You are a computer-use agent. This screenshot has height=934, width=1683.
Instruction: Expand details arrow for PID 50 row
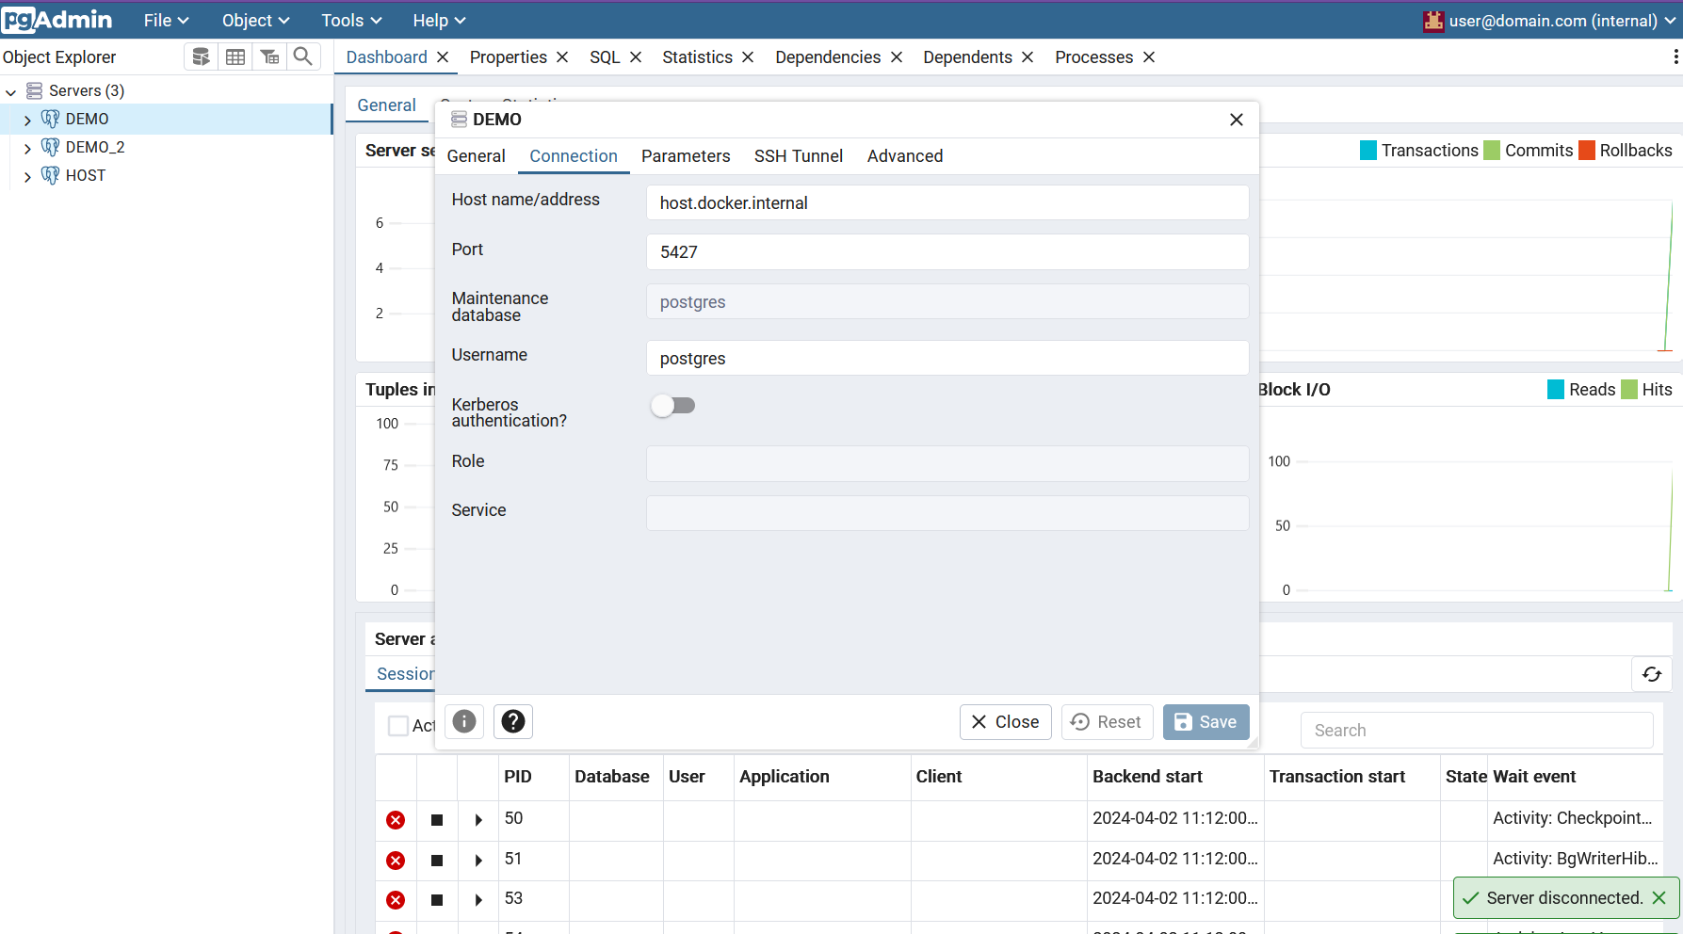click(x=478, y=820)
